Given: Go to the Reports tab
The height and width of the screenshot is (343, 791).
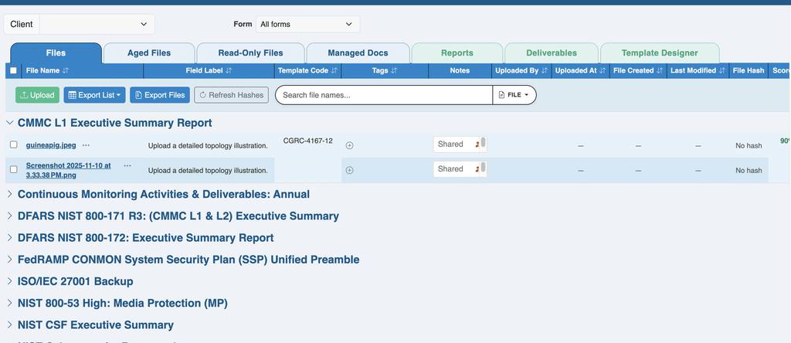Looking at the screenshot, I should point(457,53).
